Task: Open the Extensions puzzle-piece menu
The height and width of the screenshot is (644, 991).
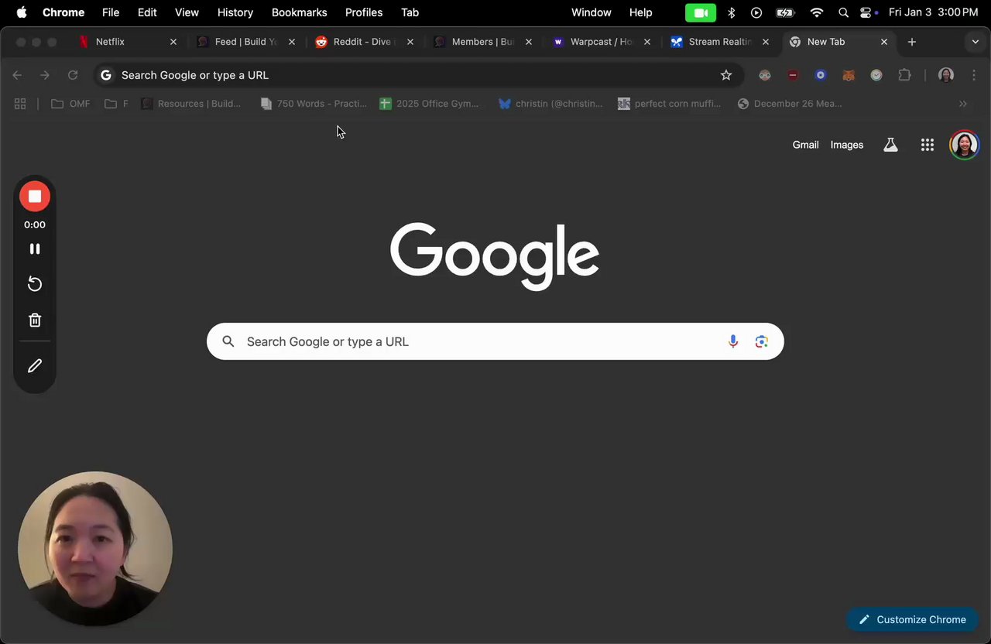Action: pyautogui.click(x=904, y=75)
